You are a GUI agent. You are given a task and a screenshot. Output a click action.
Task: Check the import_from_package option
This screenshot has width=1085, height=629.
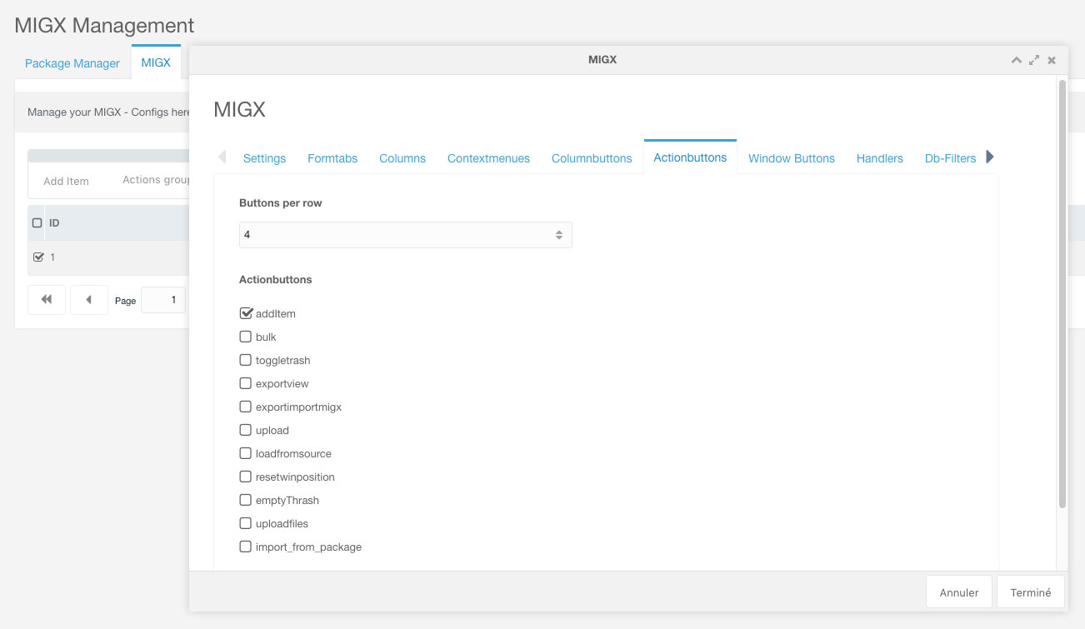(246, 547)
